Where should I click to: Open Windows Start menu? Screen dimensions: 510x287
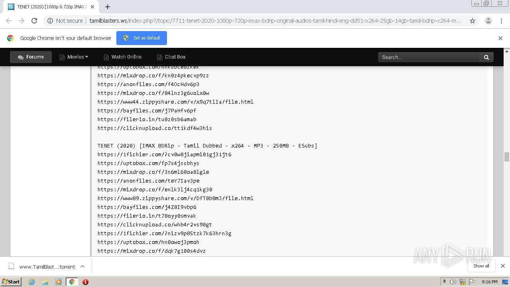click(11, 282)
